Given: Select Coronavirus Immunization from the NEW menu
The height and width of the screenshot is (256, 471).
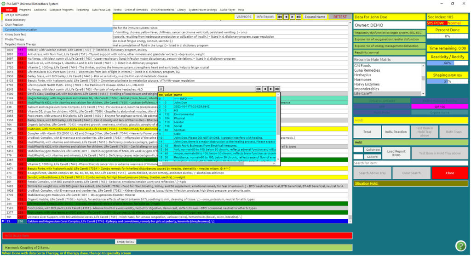Looking at the screenshot, I should tap(21, 29).
